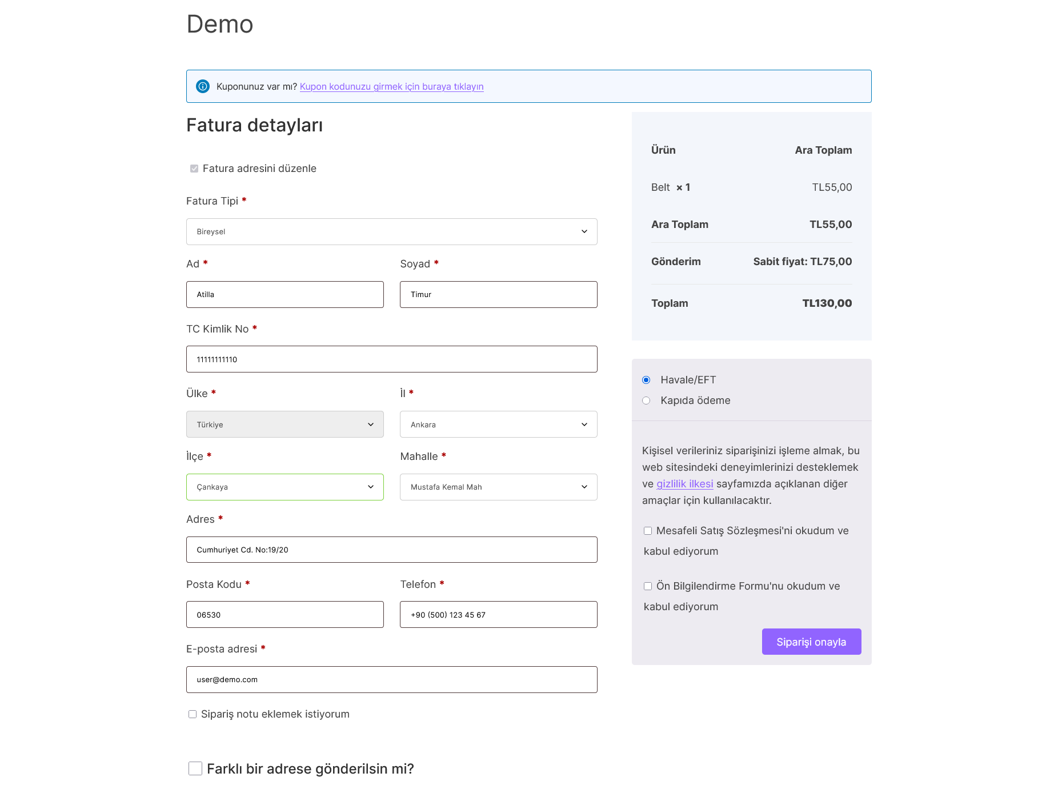Click the Belt product name

click(660, 187)
